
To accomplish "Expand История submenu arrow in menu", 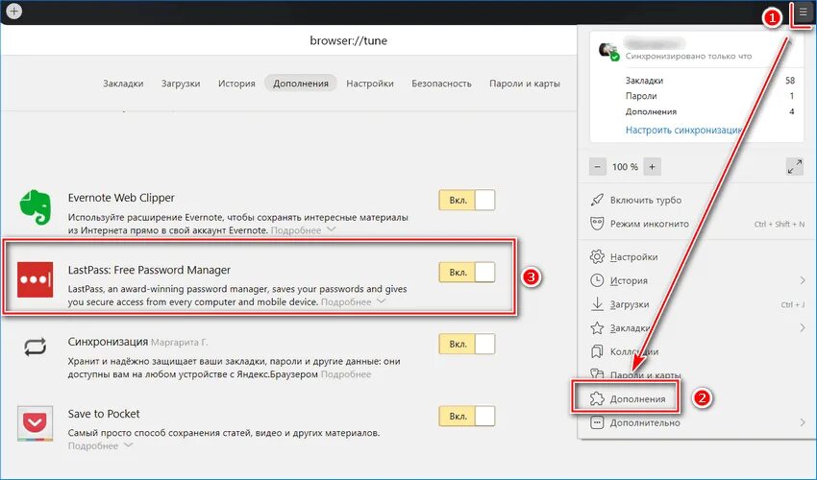I will 803,280.
